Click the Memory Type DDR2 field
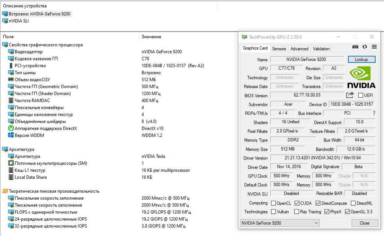Viewport: 384px width, 236px height. [x=293, y=140]
